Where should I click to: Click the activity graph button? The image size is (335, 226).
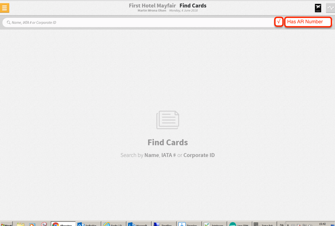coord(330,8)
